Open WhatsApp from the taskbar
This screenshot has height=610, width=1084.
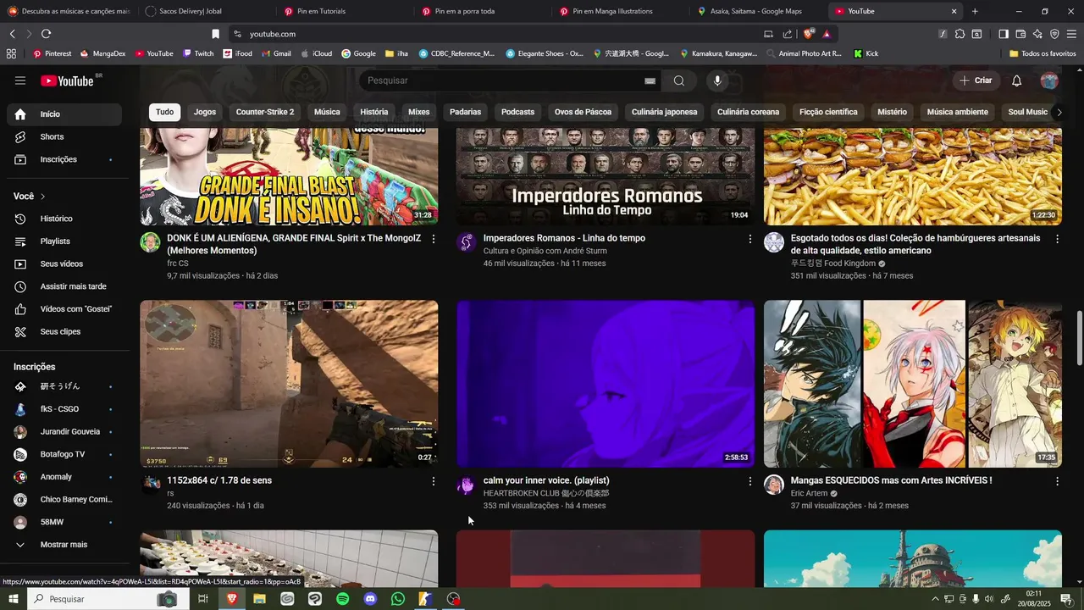tap(398, 599)
